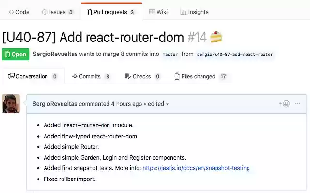This screenshot has height=193, width=310.
Task: Click the Files changed diff icon
Action: [x=177, y=76]
